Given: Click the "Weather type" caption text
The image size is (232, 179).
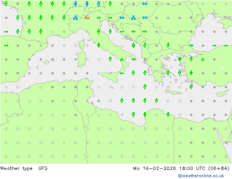Looking at the screenshot, I should point(16,168).
